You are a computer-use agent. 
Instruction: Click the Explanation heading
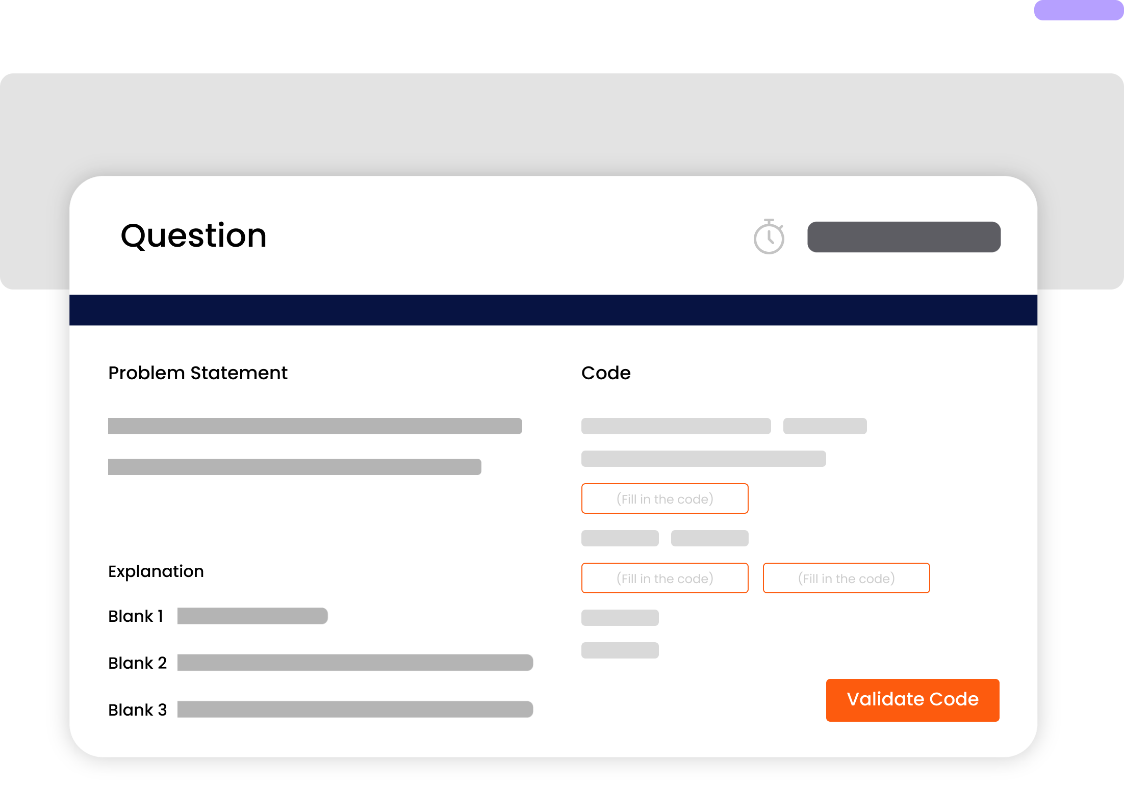[x=156, y=571]
